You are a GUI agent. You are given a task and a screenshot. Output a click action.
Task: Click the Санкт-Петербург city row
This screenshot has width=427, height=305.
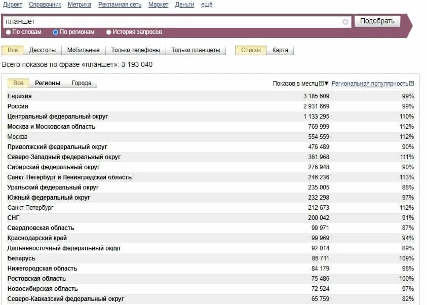pyautogui.click(x=211, y=208)
